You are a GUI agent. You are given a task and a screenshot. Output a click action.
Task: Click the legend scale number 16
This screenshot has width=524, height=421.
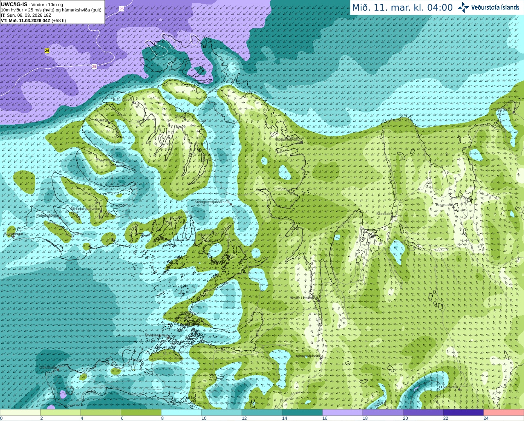[325, 418]
